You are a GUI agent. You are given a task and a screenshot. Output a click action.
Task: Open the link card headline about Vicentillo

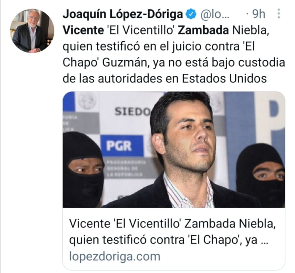[x=172, y=232]
